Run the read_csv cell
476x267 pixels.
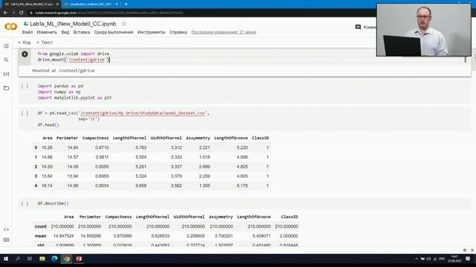pyautogui.click(x=25, y=113)
